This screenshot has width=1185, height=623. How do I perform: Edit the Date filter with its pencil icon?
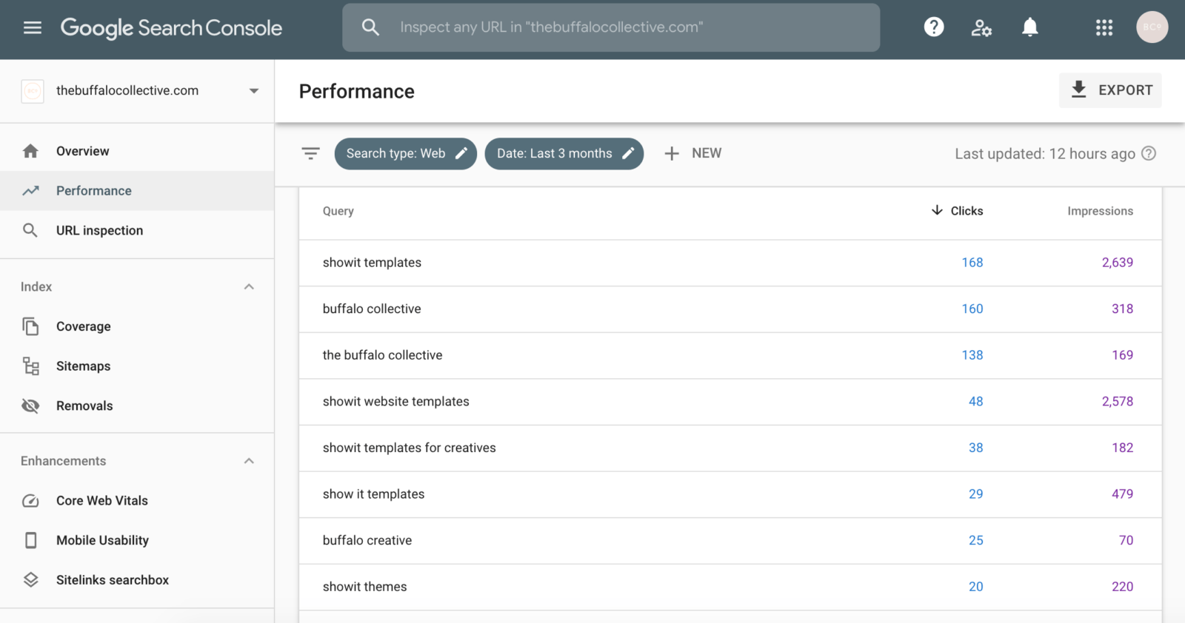629,153
